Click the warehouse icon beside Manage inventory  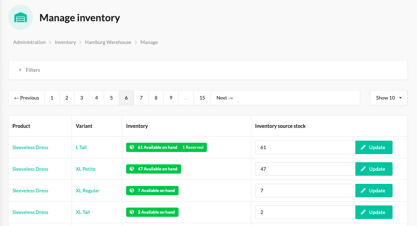tap(21, 18)
